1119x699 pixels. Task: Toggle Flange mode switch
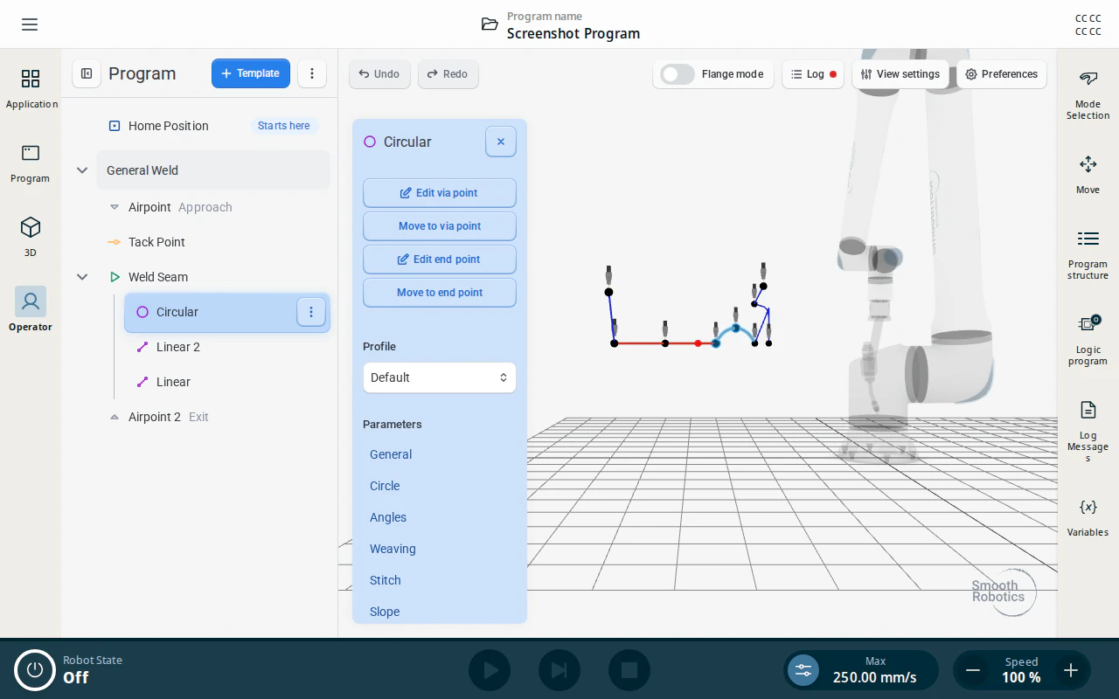678,74
